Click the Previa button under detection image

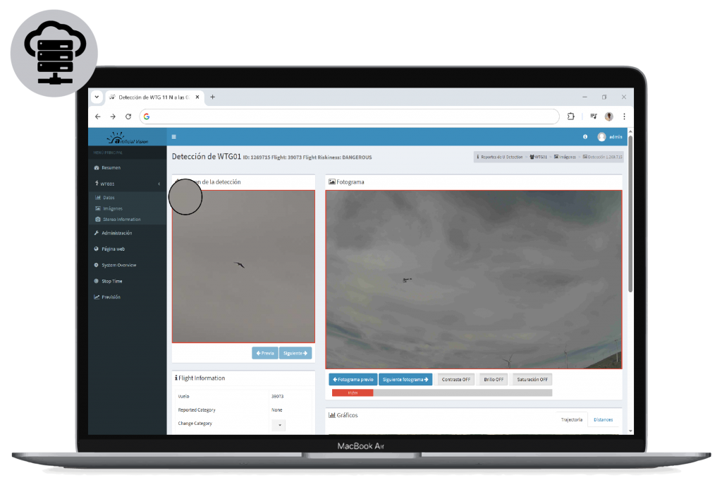265,353
